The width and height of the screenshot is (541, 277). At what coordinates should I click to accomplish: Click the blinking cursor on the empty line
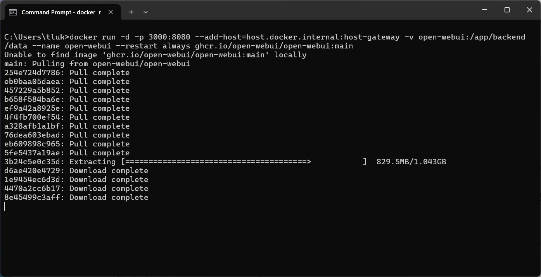click(5, 206)
